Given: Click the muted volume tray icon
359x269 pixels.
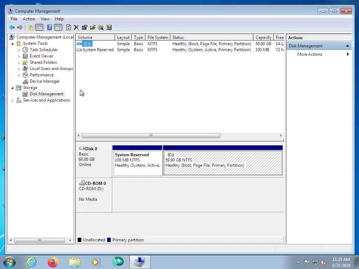Looking at the screenshot, I should point(324,262).
